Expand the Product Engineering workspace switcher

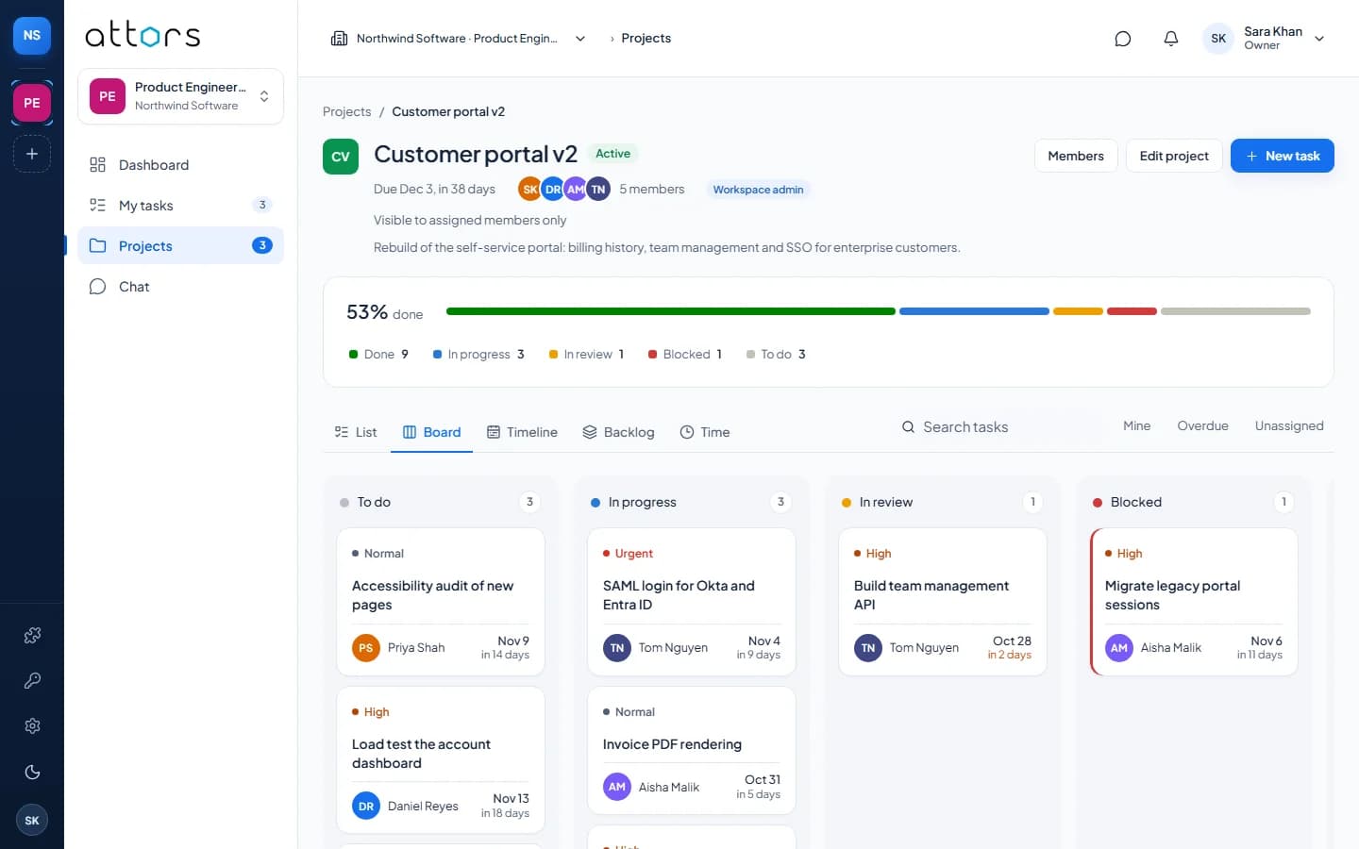[x=180, y=96]
